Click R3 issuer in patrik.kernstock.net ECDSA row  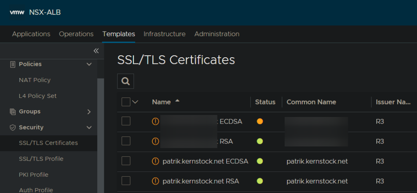pos(380,161)
